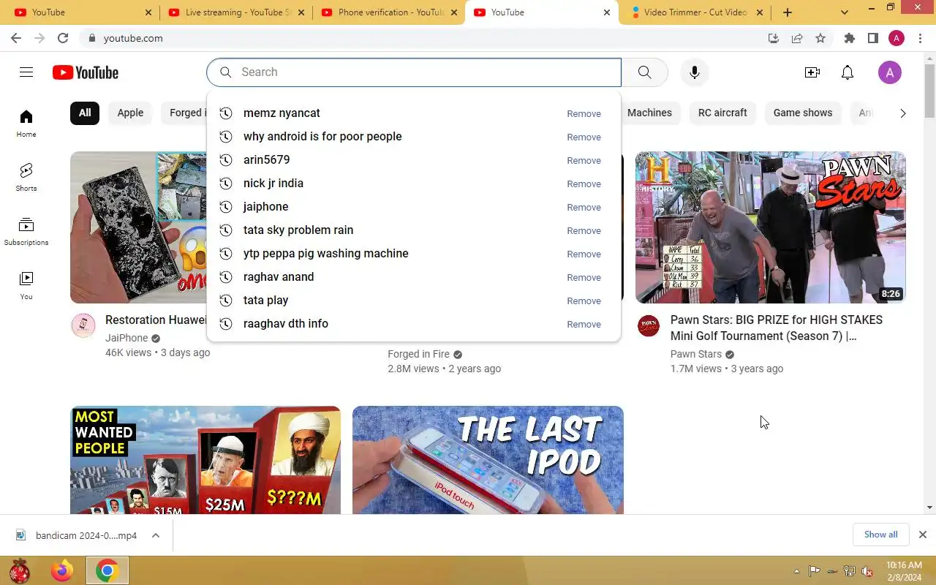Click the Firefox taskbar icon

(x=62, y=570)
